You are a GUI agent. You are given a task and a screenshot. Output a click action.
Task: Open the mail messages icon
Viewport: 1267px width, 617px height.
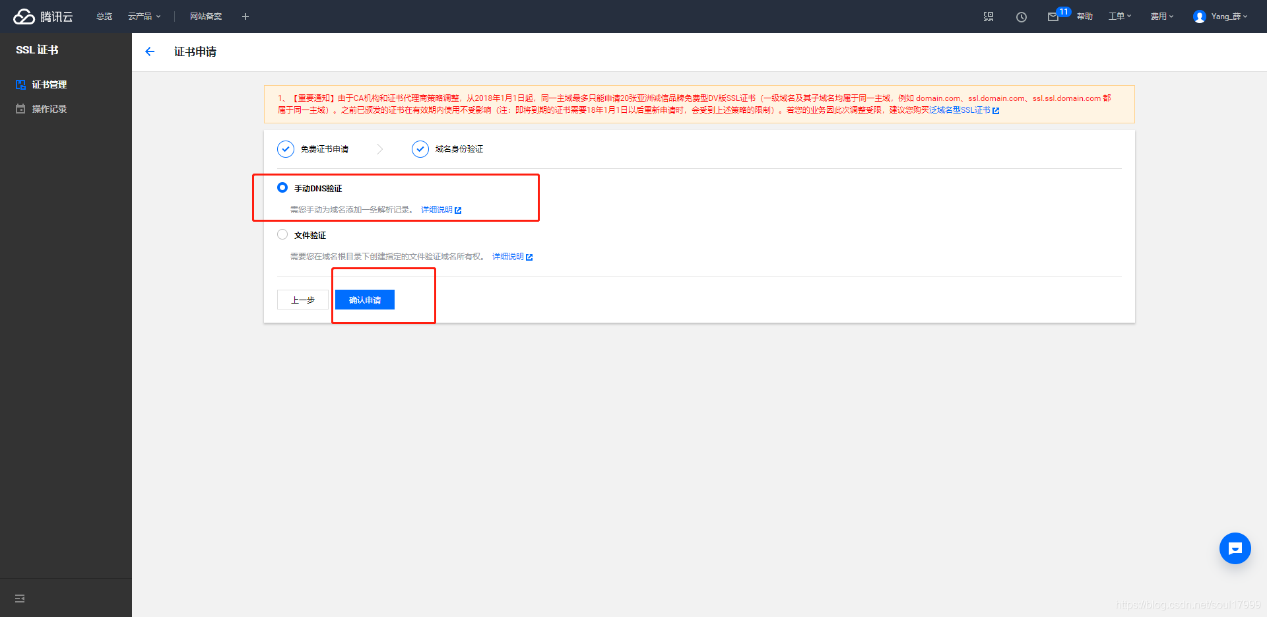(1053, 17)
